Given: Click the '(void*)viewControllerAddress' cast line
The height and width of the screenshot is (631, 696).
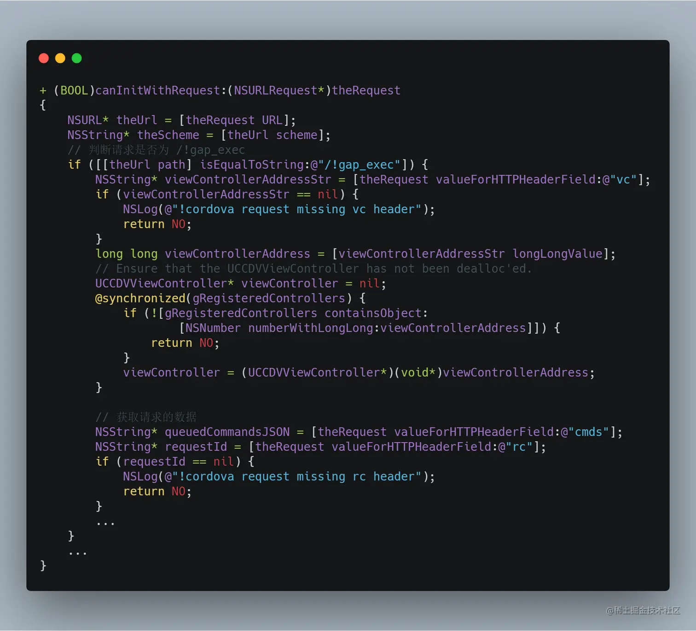Looking at the screenshot, I should 359,373.
